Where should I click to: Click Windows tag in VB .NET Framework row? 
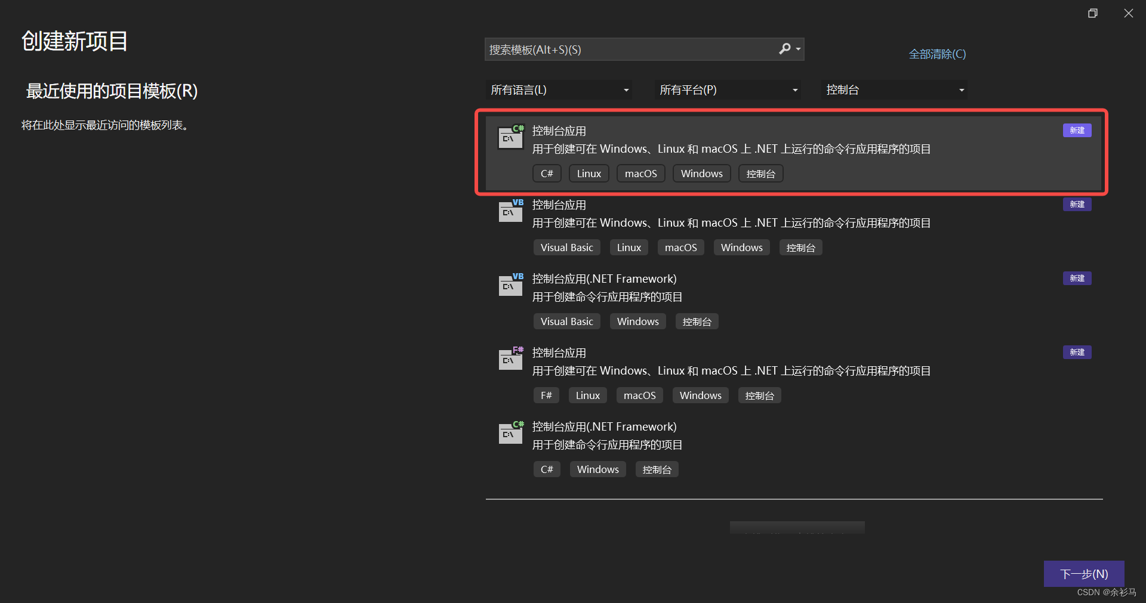coord(638,321)
